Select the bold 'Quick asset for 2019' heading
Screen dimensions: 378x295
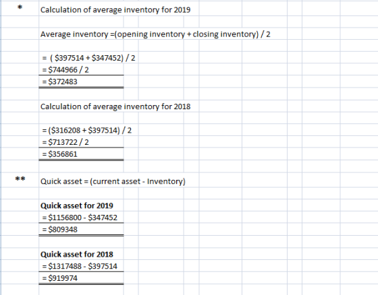click(77, 205)
